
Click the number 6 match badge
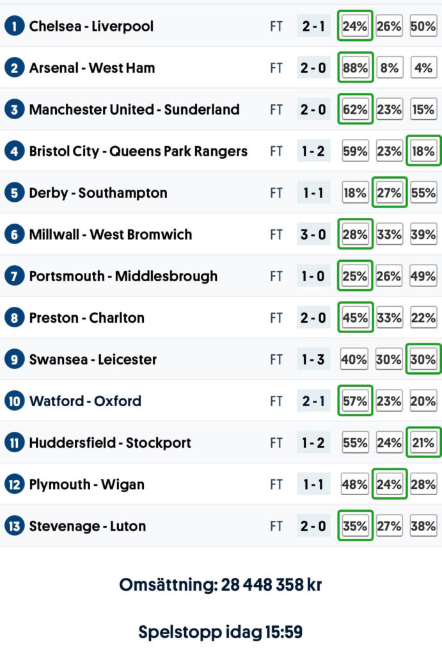point(14,234)
